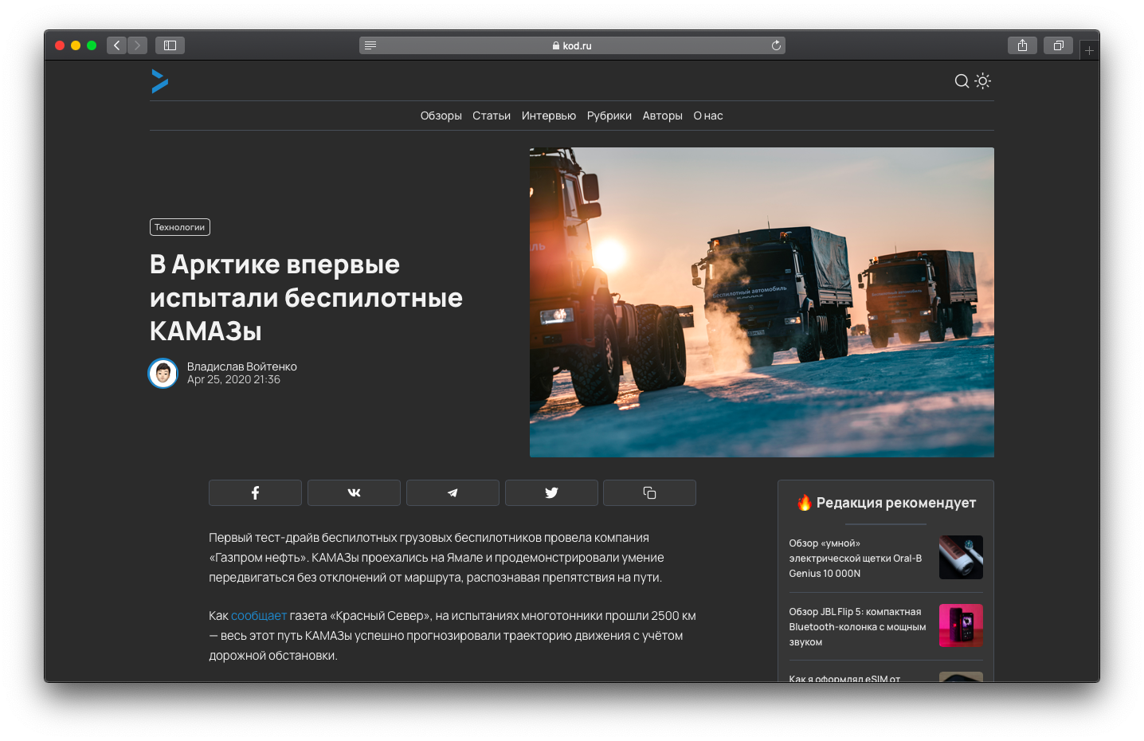Open the Обзоры navigation item
The height and width of the screenshot is (741, 1144).
[441, 116]
